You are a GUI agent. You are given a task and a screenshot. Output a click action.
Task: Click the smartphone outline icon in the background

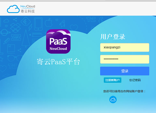click(38, 24)
